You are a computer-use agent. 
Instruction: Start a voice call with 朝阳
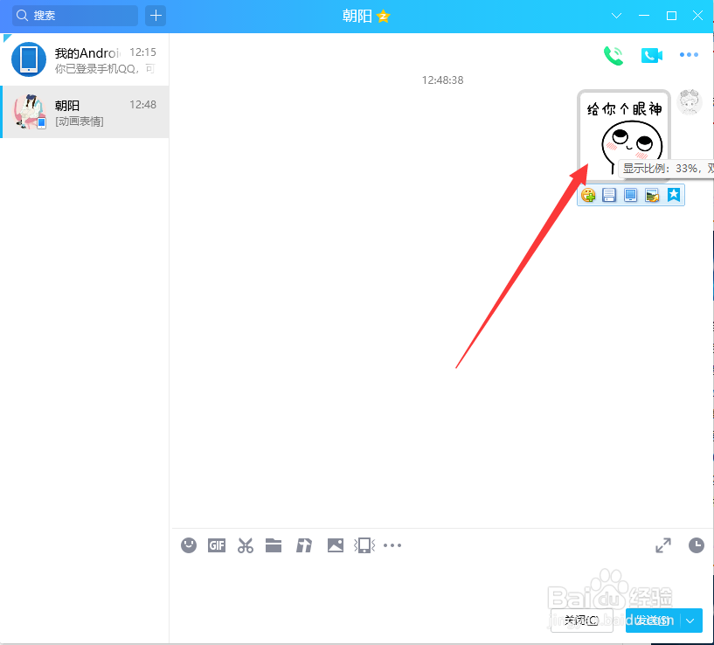pos(613,56)
